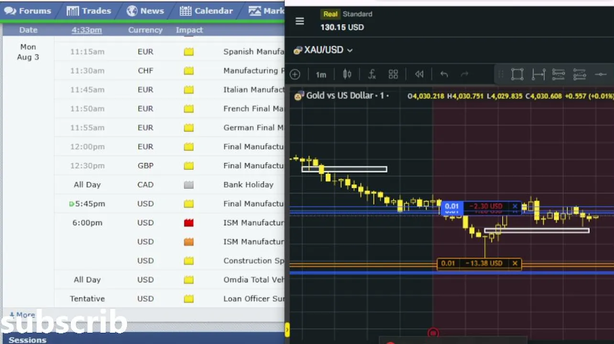Viewport: 614px width, 344px height.
Task: Change the 1m timeframe interval
Action: (321, 75)
